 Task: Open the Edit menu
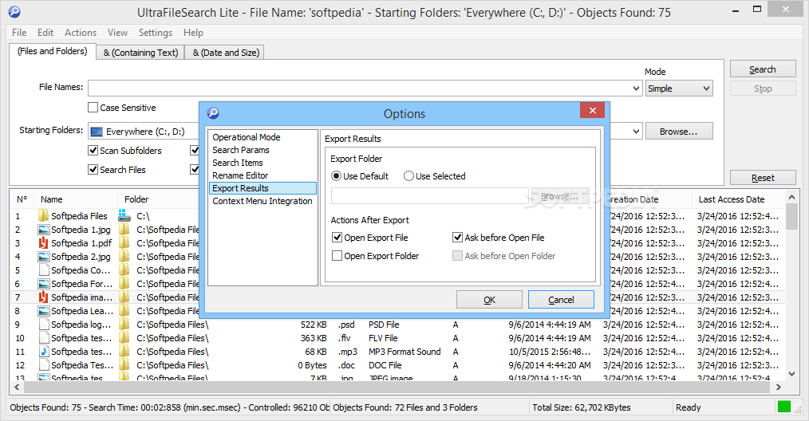pyautogui.click(x=45, y=33)
